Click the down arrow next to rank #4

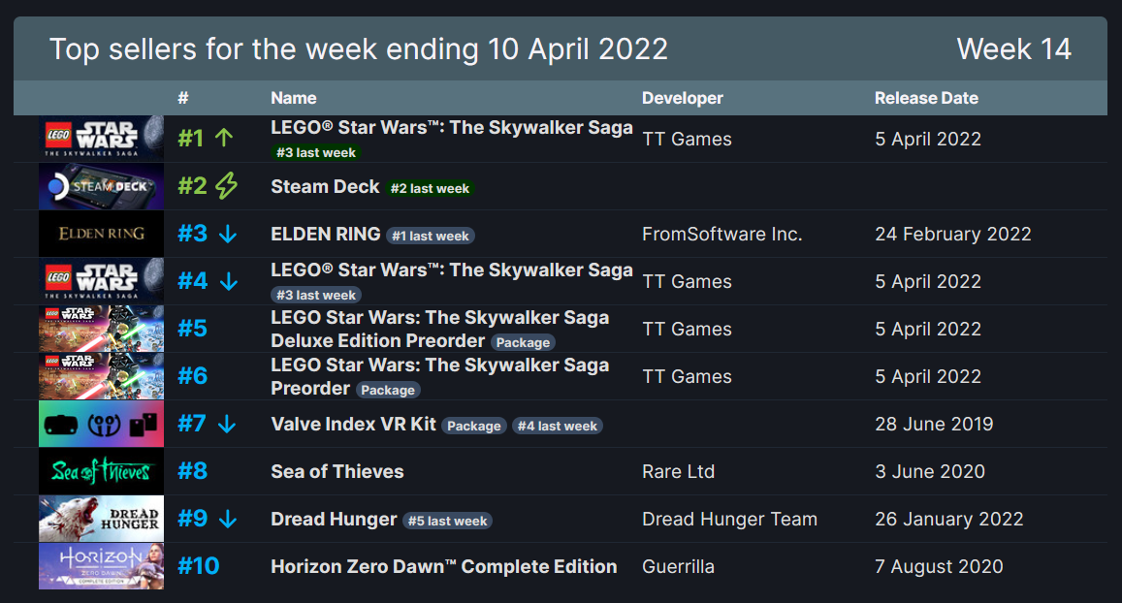coord(228,282)
